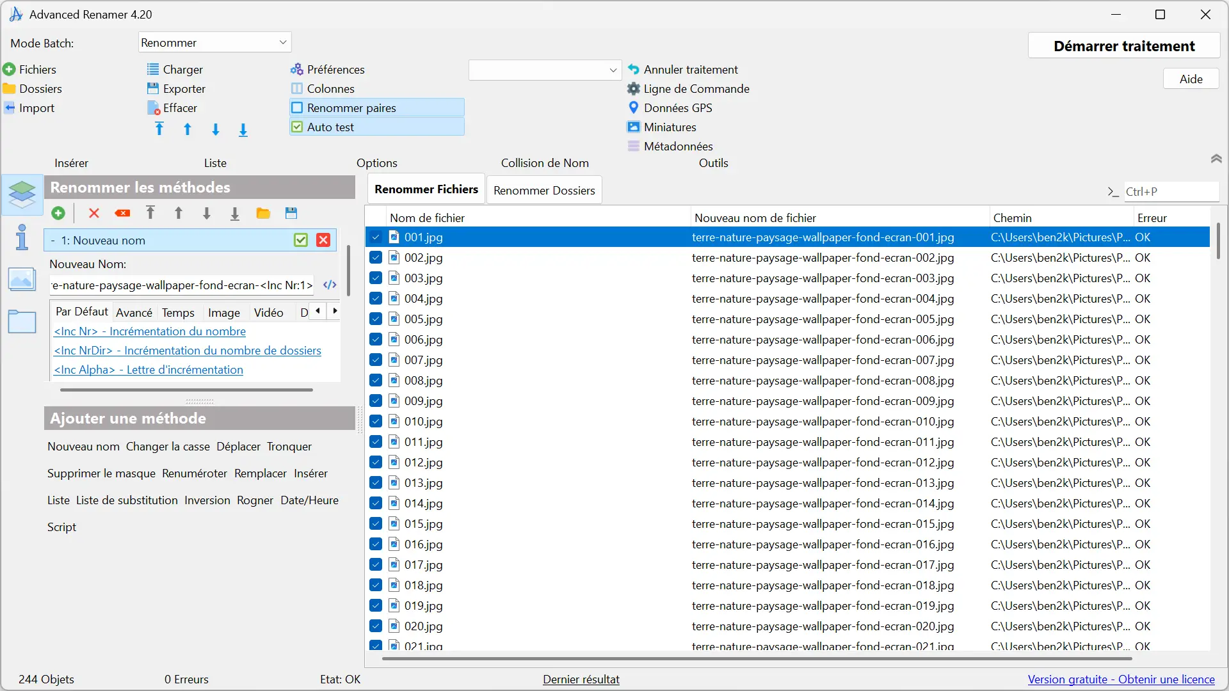Add the Remplacer method
Screen dimensions: 1229x691
[x=261, y=473]
